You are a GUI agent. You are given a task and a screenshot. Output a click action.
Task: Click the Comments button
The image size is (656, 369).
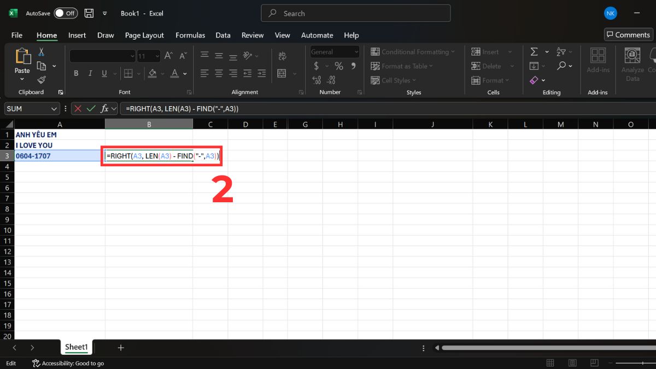628,34
